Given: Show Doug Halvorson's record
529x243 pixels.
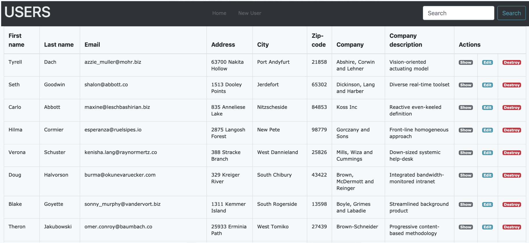Looking at the screenshot, I should coord(465,175).
